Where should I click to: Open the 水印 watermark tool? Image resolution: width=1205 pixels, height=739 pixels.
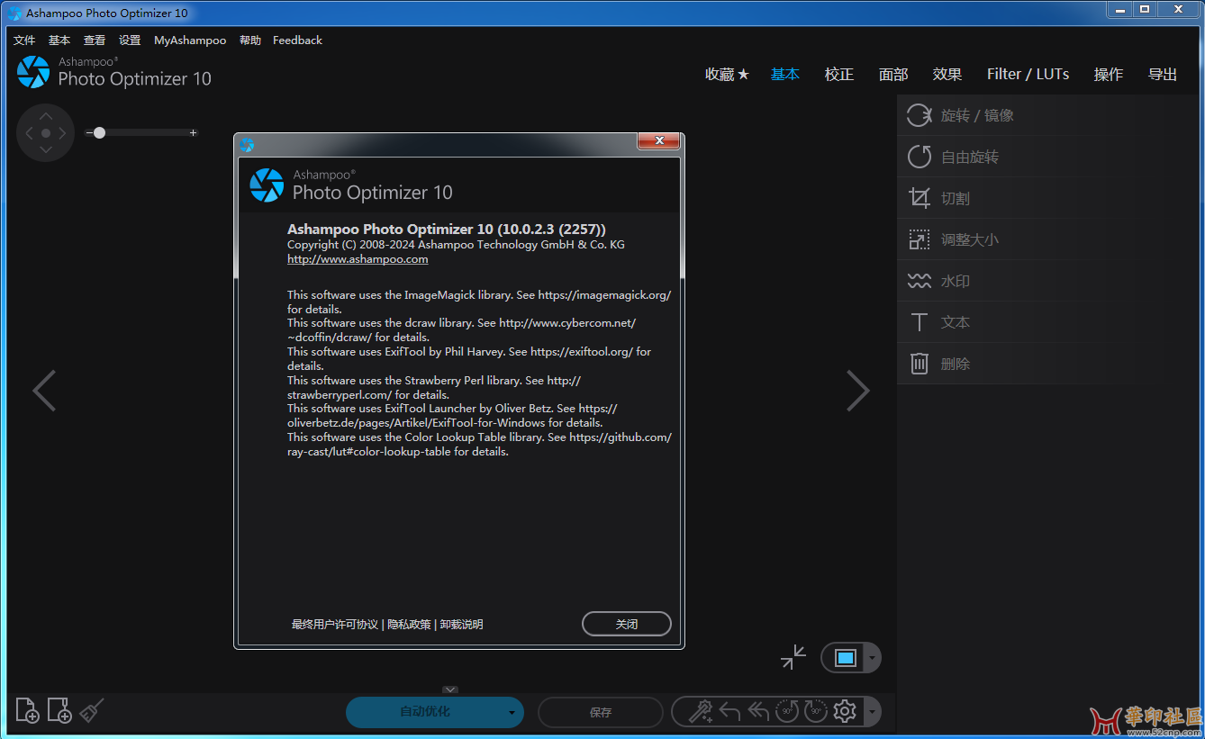click(x=955, y=280)
